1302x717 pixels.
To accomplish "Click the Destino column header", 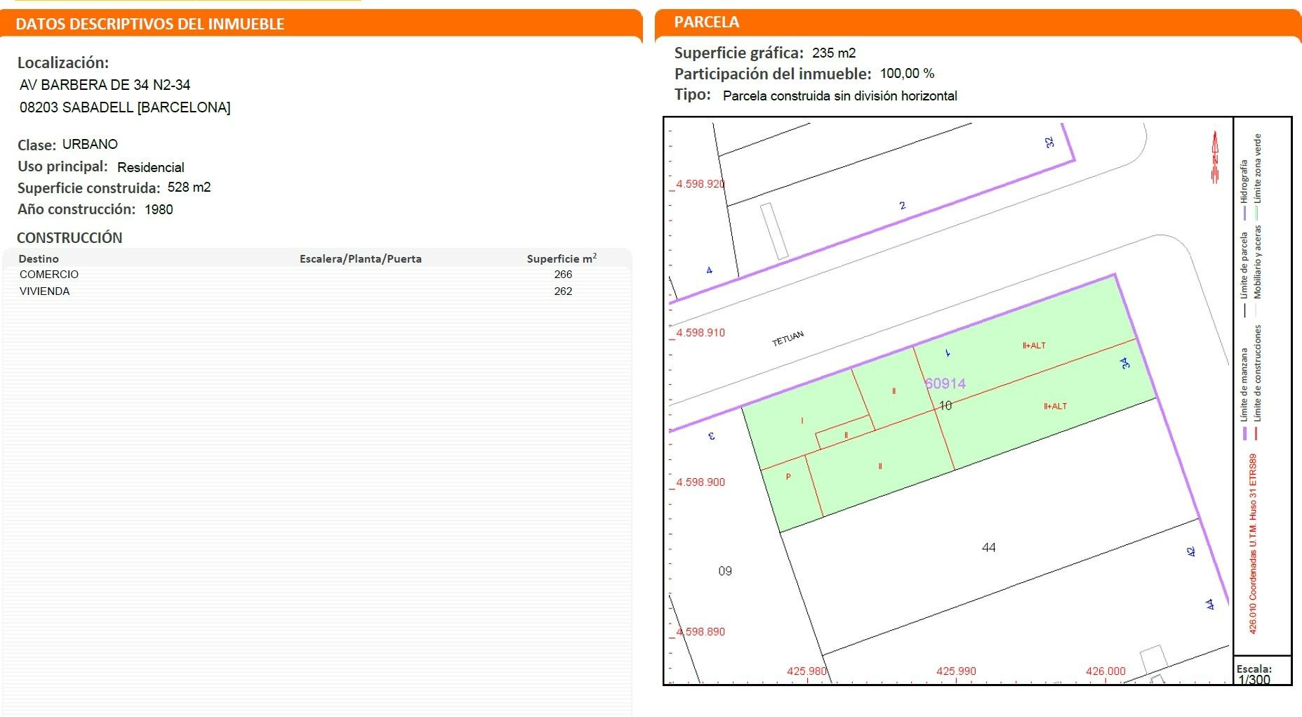I will click(x=39, y=259).
